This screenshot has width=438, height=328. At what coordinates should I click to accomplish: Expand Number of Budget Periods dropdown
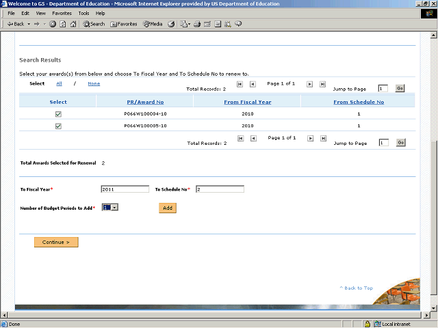pos(114,207)
